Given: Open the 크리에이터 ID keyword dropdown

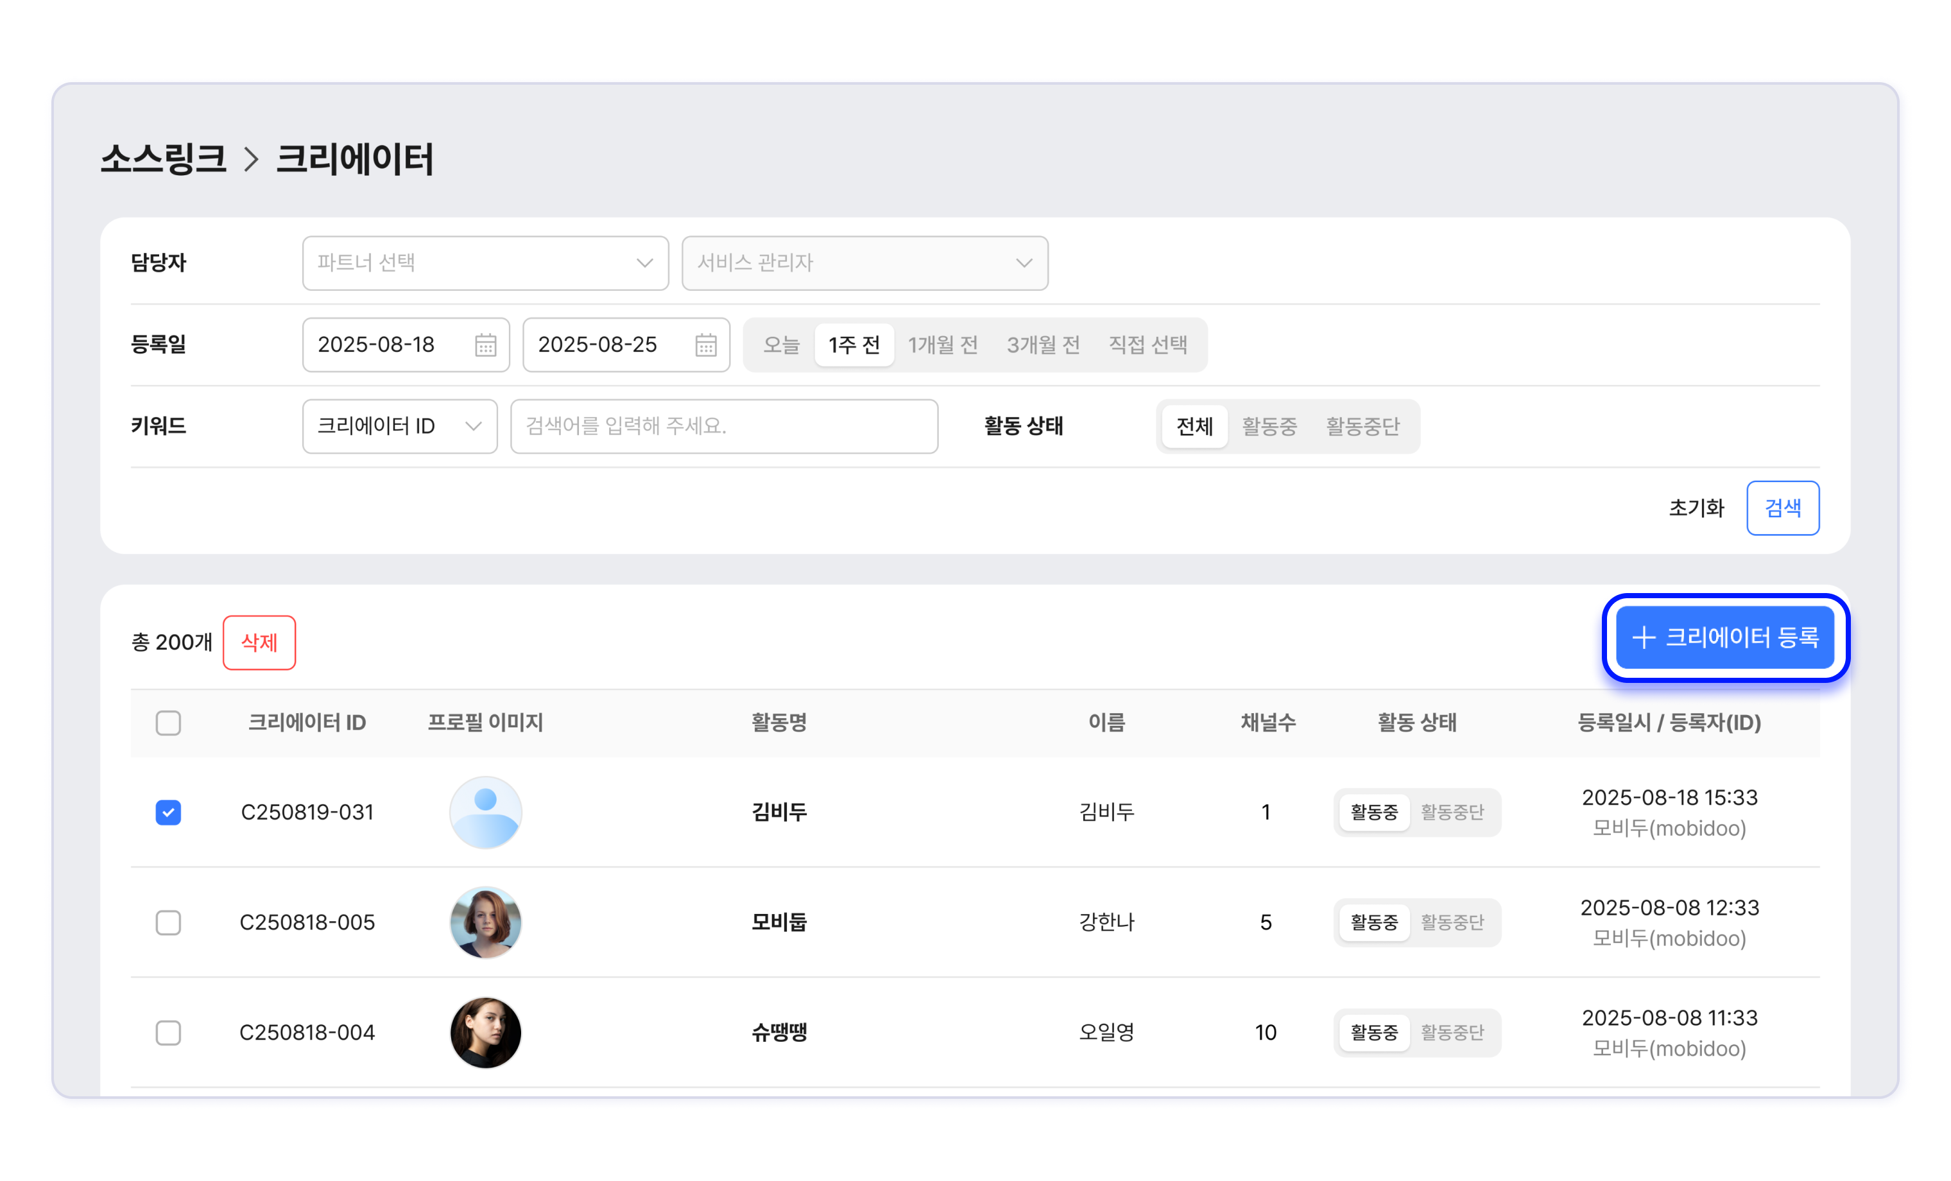Looking at the screenshot, I should (x=400, y=426).
